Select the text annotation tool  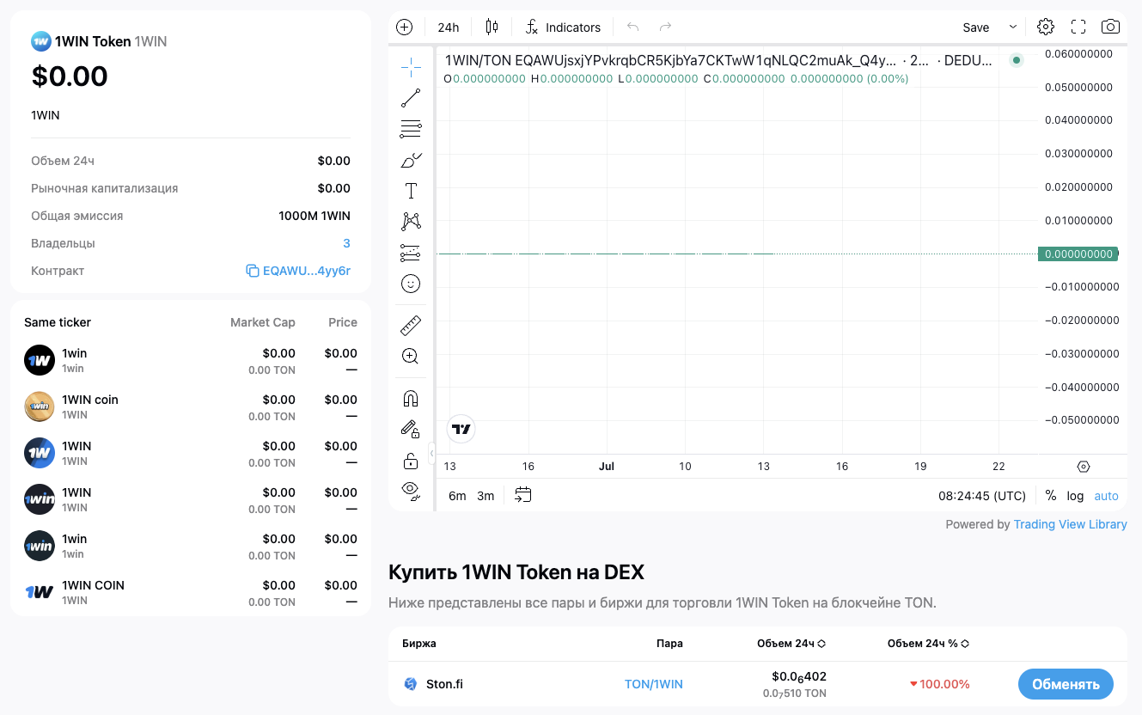pyautogui.click(x=411, y=191)
